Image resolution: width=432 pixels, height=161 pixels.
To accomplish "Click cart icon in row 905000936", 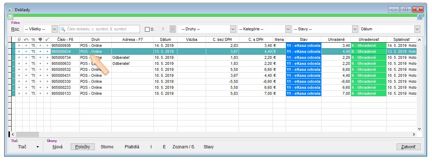I will point(33,45).
